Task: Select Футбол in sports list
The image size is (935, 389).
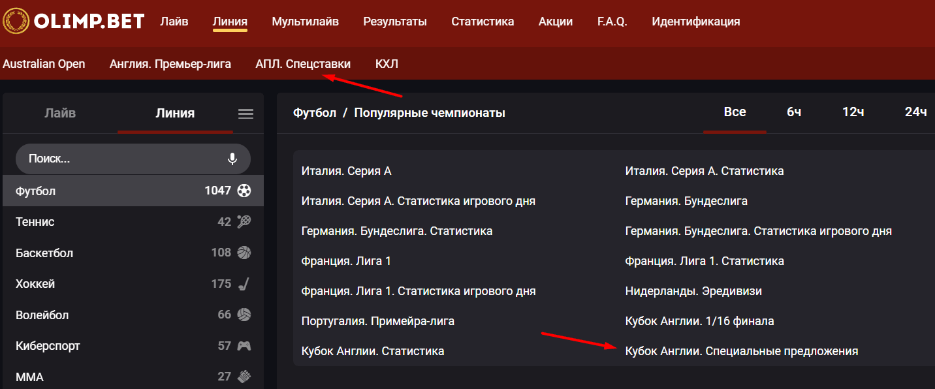Action: coord(133,191)
